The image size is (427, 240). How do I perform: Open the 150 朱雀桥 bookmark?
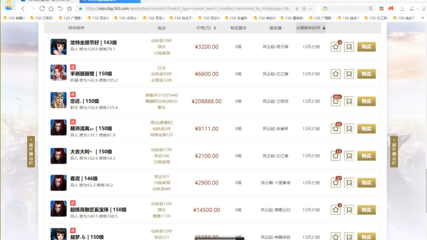237,18
